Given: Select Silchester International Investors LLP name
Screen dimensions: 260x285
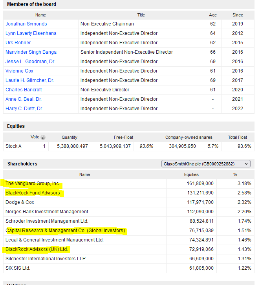Looking at the screenshot, I should click(46, 259).
